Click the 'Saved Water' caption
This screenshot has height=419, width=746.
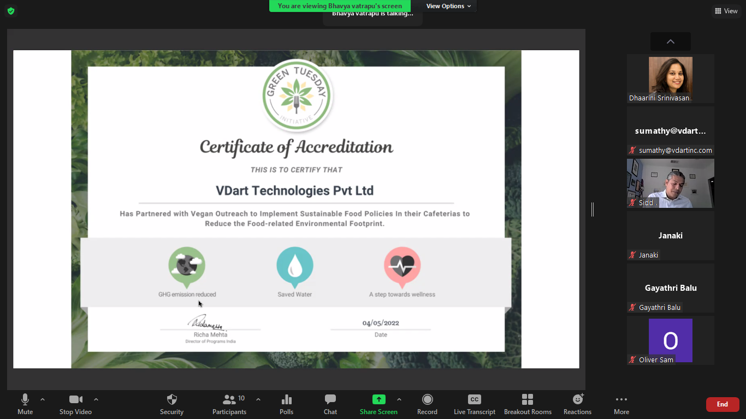click(x=295, y=295)
